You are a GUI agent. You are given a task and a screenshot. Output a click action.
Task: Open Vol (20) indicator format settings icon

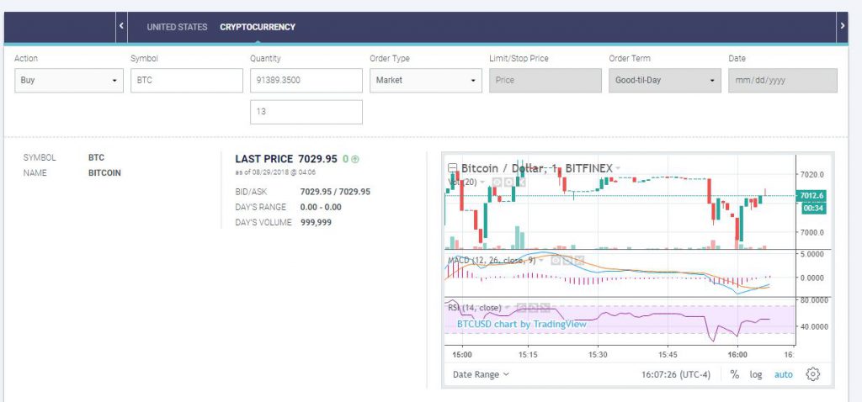(x=509, y=182)
